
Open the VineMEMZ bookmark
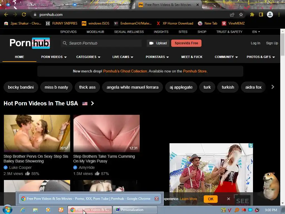(234, 23)
